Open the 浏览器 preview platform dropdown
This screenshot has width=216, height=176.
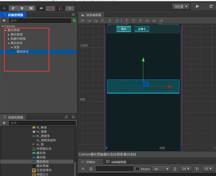[181, 6]
